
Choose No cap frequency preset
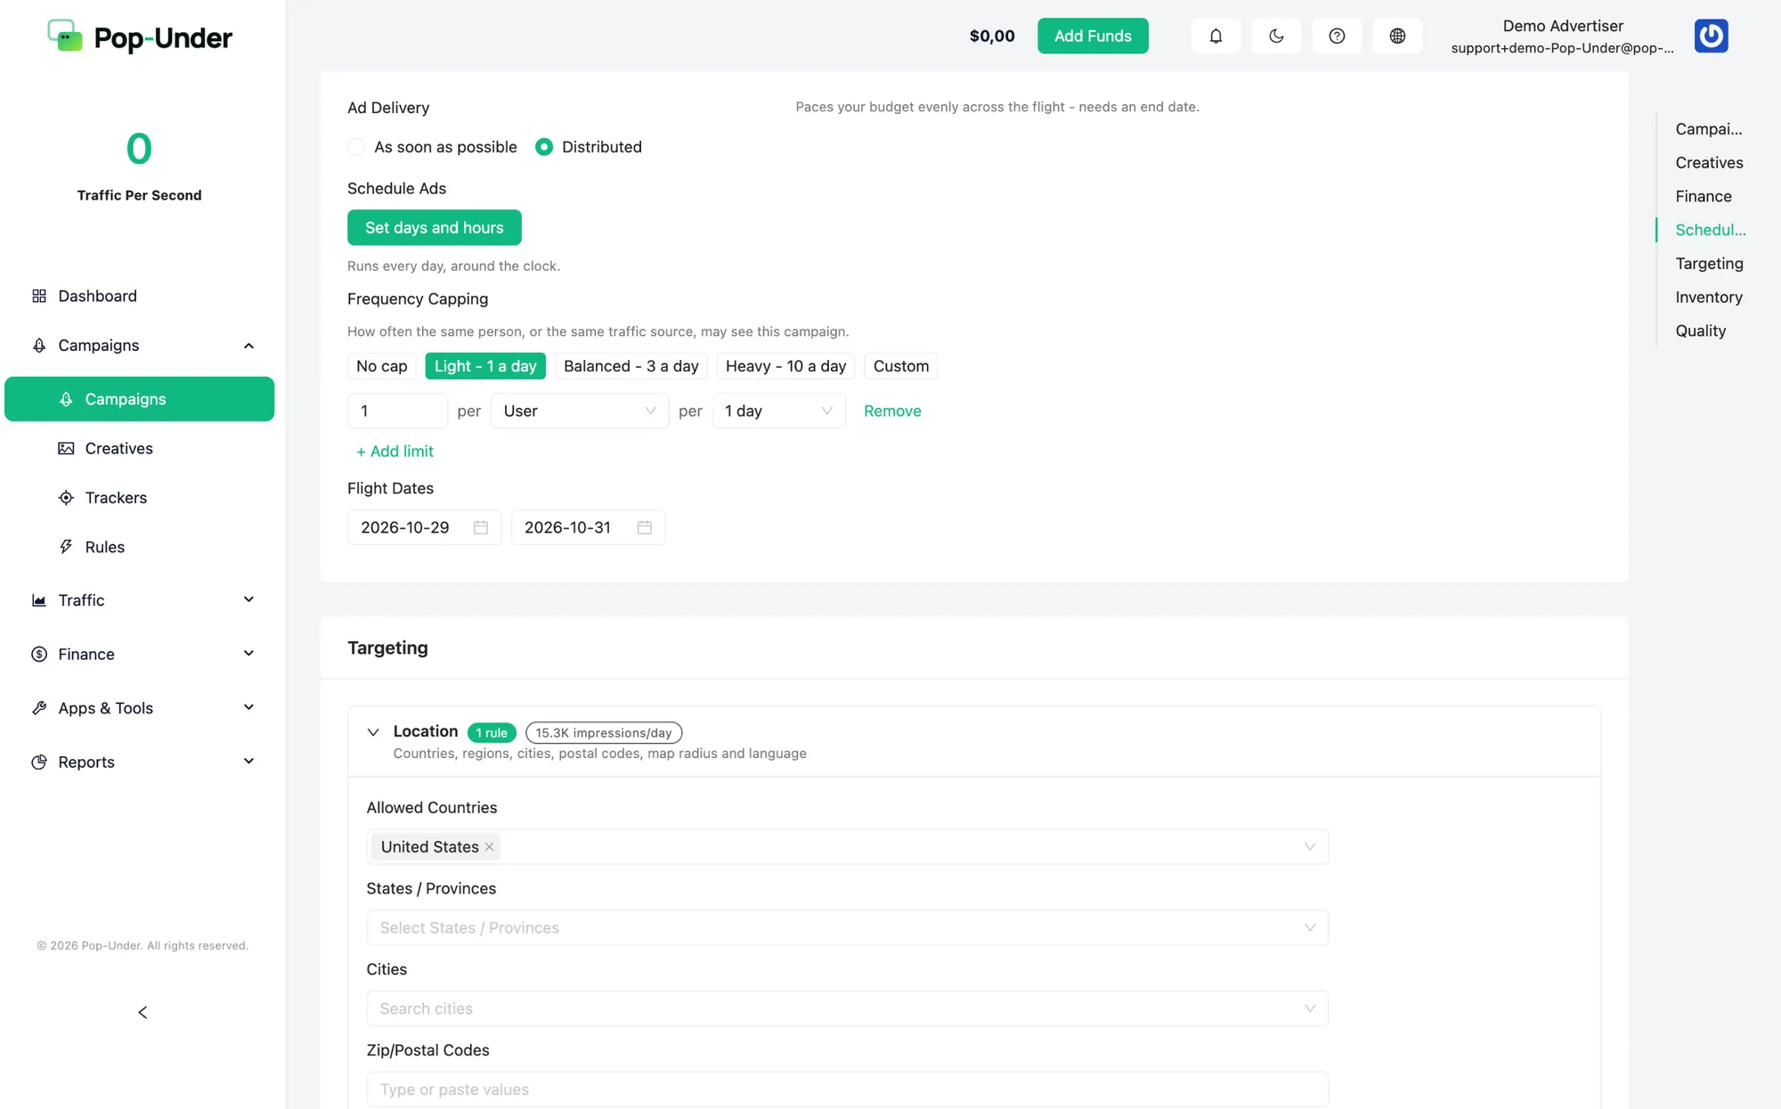381,366
